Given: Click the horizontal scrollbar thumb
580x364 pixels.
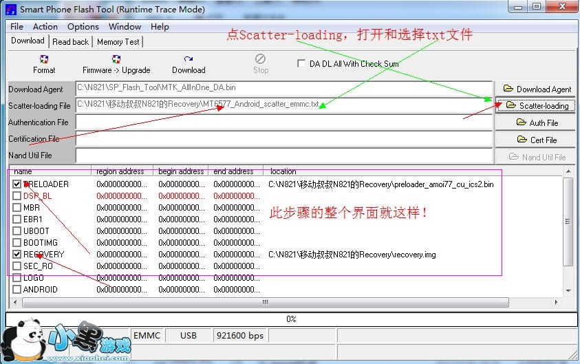Looking at the screenshot, I should click(x=266, y=302).
